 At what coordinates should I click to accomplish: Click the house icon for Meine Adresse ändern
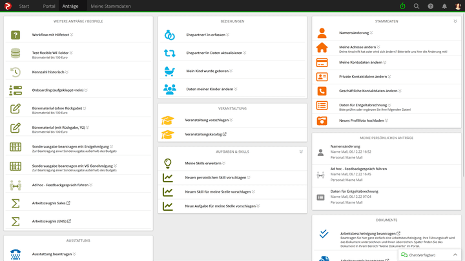point(322,48)
